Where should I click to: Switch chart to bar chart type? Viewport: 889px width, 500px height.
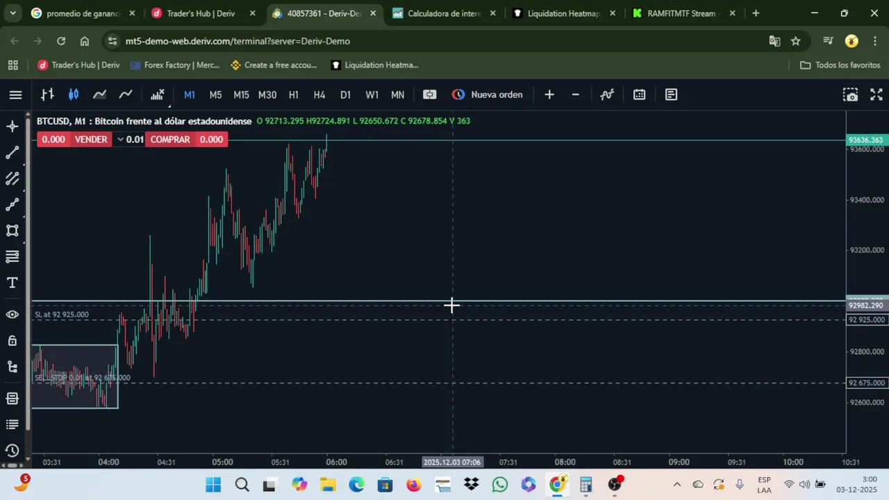click(x=47, y=94)
